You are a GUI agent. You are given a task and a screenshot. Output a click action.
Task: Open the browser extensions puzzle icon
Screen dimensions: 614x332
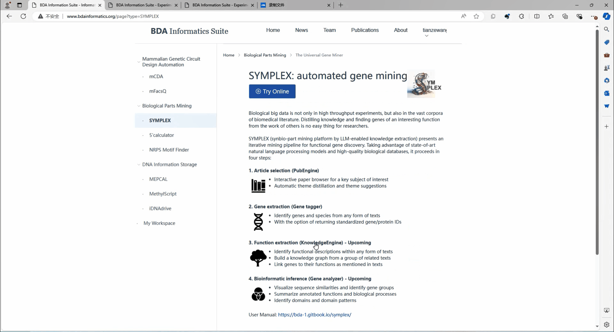pyautogui.click(x=521, y=16)
